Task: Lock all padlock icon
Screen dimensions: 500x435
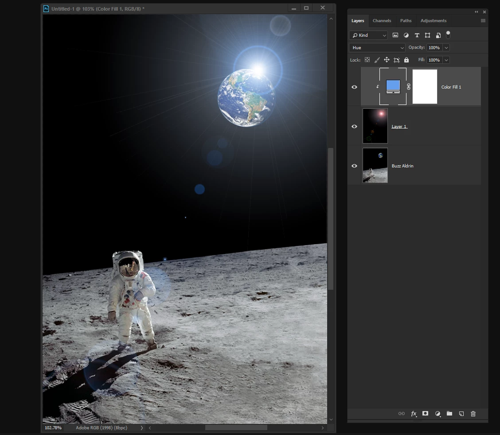Action: pos(406,60)
